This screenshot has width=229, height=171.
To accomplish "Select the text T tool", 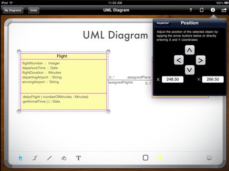I will (78, 158).
